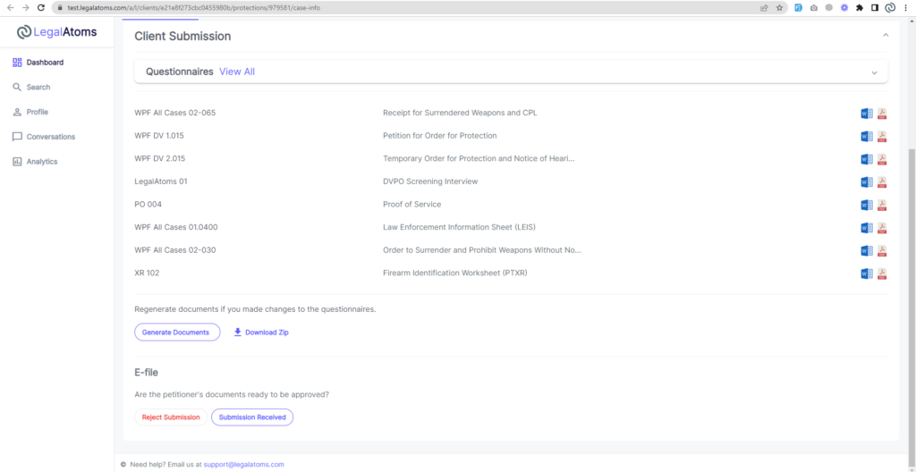The width and height of the screenshot is (916, 472).
Task: Collapse the Client Submission section
Action: point(886,36)
